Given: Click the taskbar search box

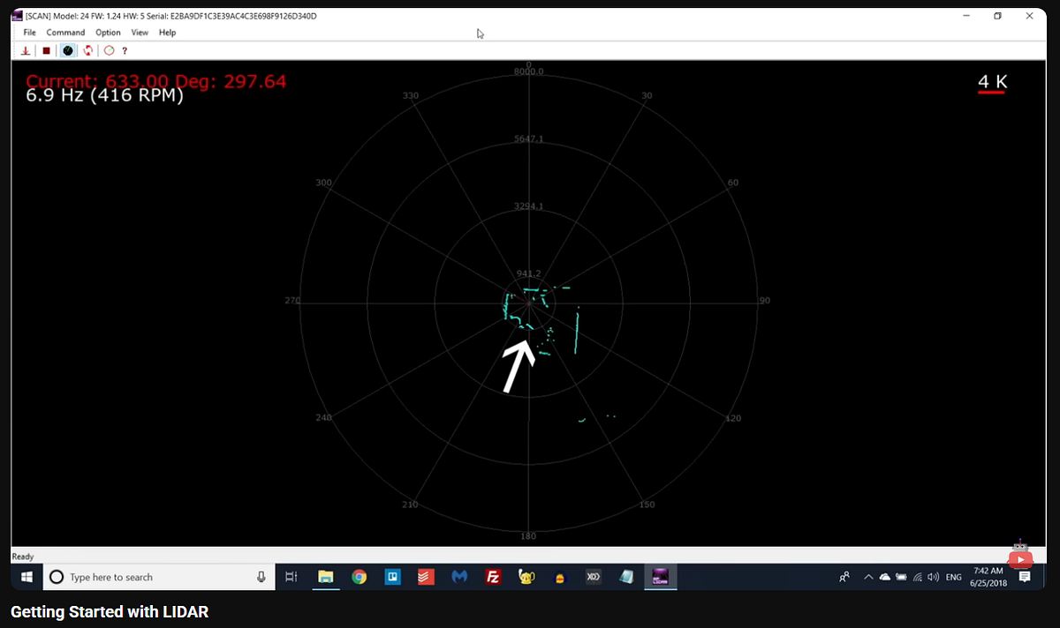Looking at the screenshot, I should [x=159, y=577].
